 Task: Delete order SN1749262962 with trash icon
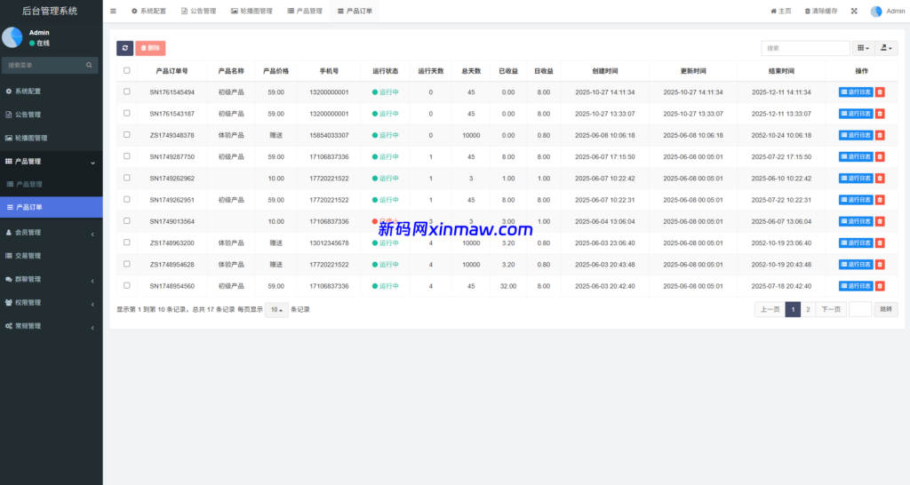pos(880,179)
